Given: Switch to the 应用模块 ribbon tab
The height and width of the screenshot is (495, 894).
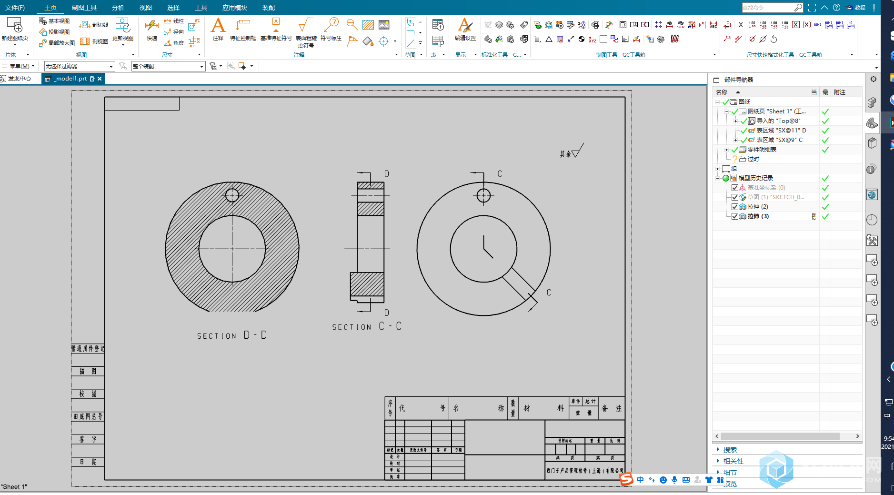Looking at the screenshot, I should [x=235, y=8].
